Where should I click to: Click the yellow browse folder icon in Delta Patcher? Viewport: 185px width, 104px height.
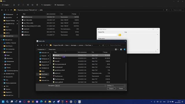pyautogui.click(x=120, y=35)
